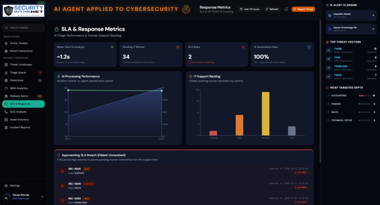Click the radar target icon beside title
The image size is (380, 205).
click(x=186, y=9)
